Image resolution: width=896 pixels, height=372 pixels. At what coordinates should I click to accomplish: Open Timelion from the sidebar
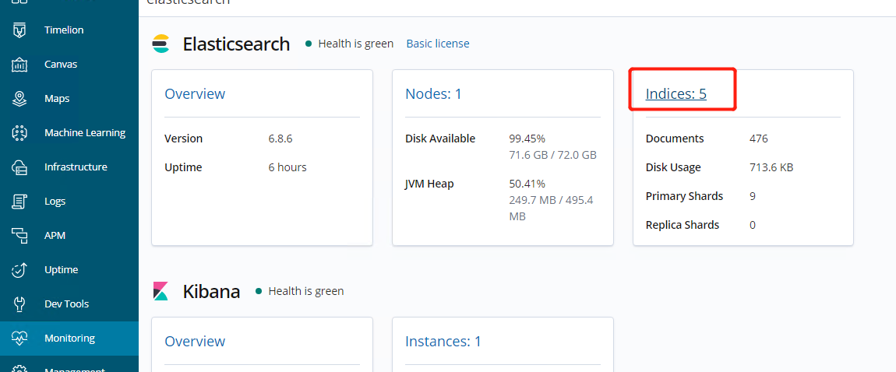pyautogui.click(x=64, y=30)
